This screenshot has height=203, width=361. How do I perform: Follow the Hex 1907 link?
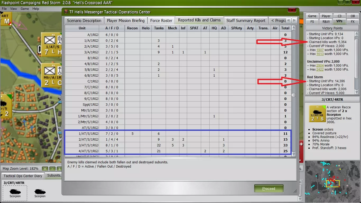click(320, 50)
